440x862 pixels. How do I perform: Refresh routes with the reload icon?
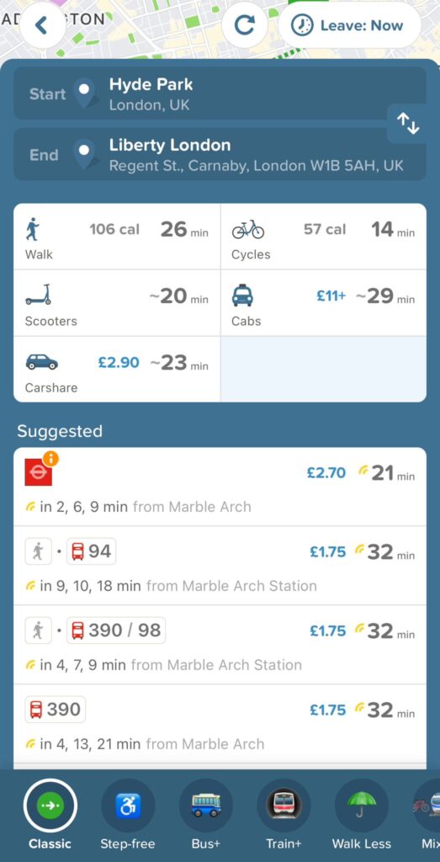coord(245,24)
